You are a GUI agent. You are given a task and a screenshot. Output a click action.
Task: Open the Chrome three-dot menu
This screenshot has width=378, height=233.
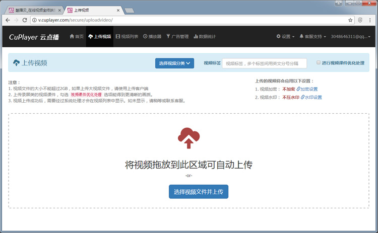(x=371, y=20)
